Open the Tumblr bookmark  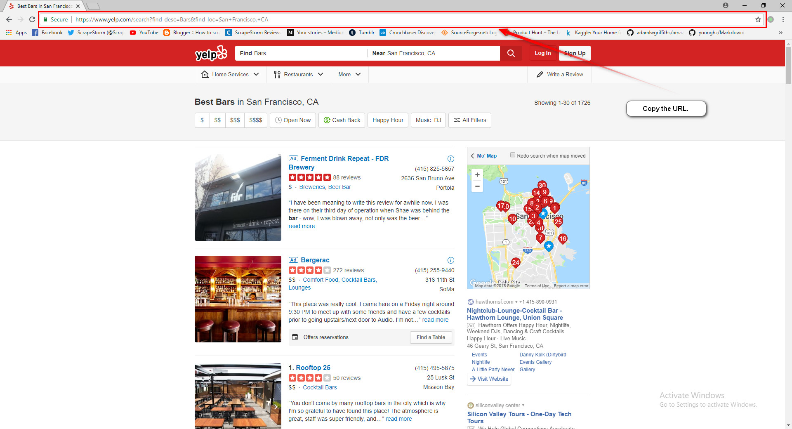(362, 33)
